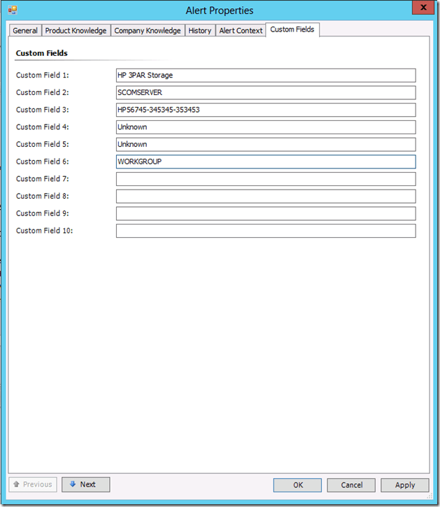Click the Alert Properties window icon
This screenshot has height=507, width=440.
click(12, 10)
